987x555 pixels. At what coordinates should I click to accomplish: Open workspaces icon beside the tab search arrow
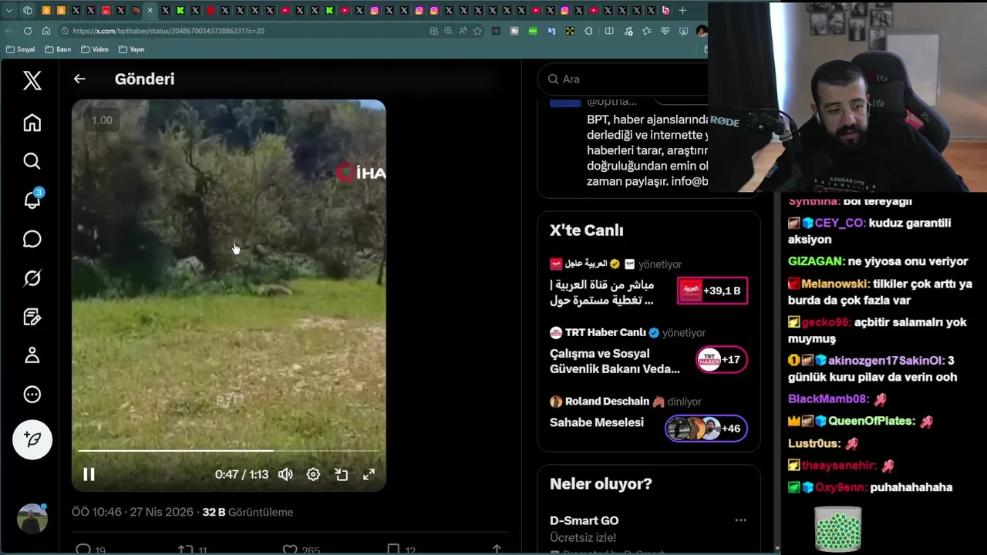click(x=28, y=11)
